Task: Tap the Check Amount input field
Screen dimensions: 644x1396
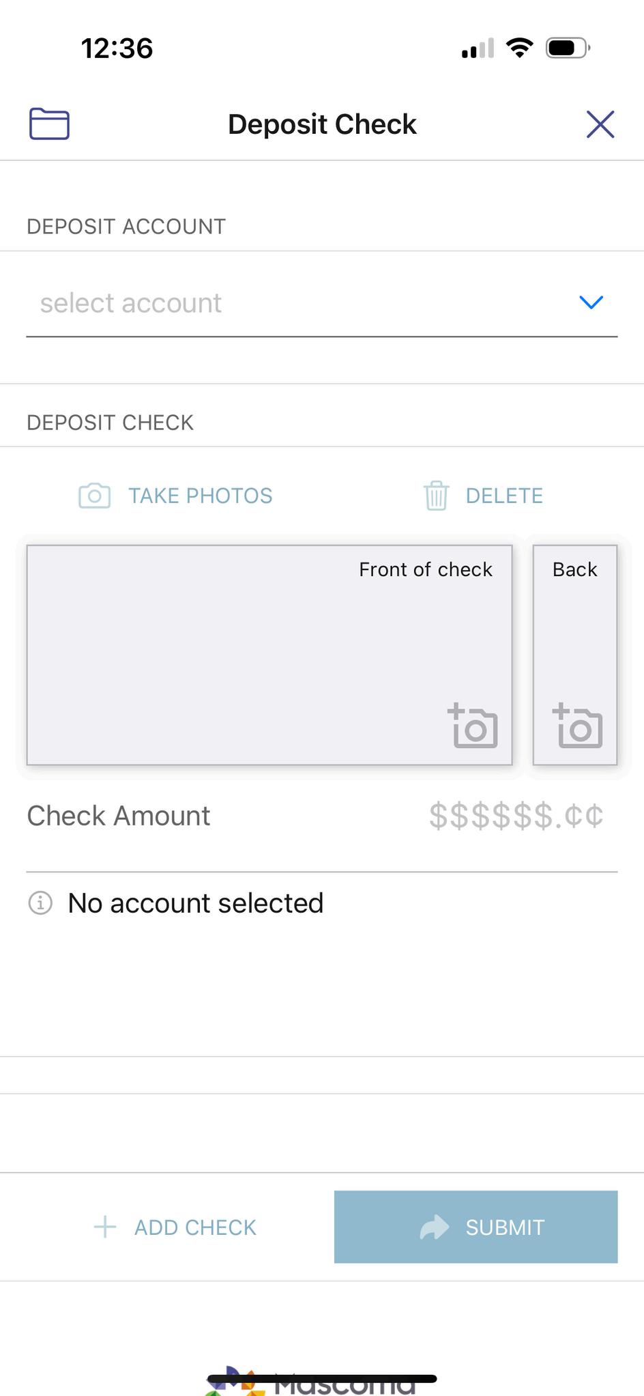Action: pos(322,816)
